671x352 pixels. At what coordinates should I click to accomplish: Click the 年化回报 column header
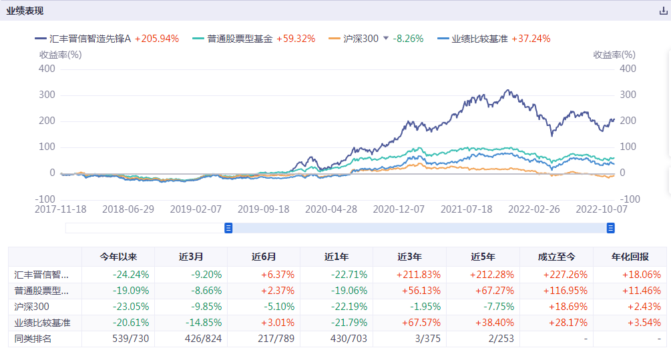point(630,257)
